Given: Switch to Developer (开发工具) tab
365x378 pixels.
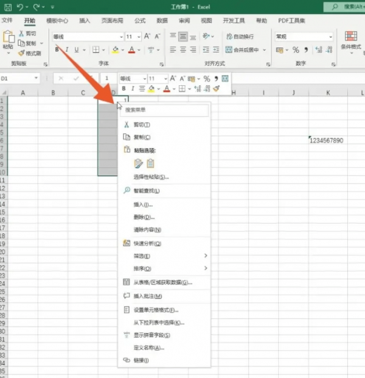Looking at the screenshot, I should tap(234, 21).
